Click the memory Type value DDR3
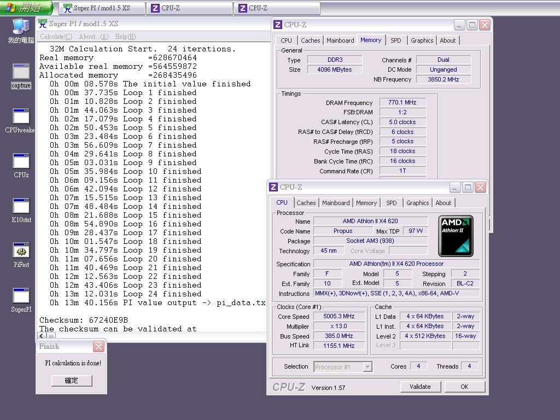The width and height of the screenshot is (560, 420). click(335, 60)
